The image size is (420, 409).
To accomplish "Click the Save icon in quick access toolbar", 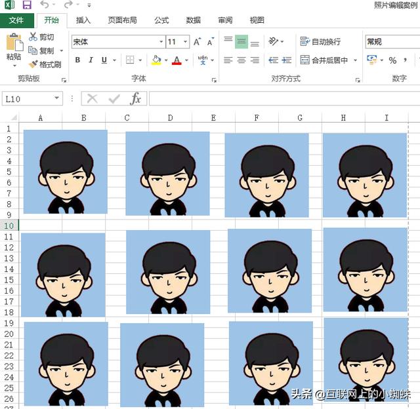I will click(27, 5).
